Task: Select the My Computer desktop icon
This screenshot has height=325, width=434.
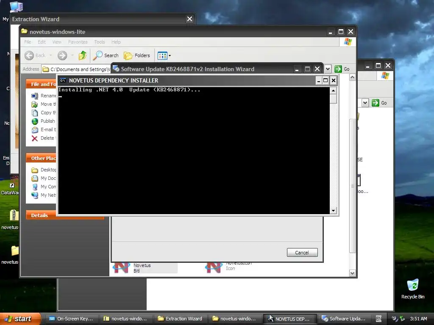Action: 16,7
